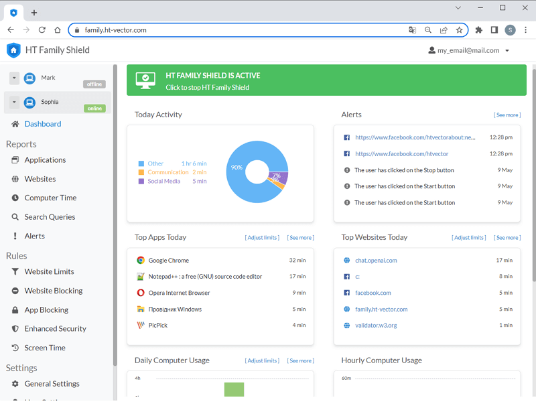Open the Chrome three-dot menu
536x402 pixels.
[x=525, y=30]
